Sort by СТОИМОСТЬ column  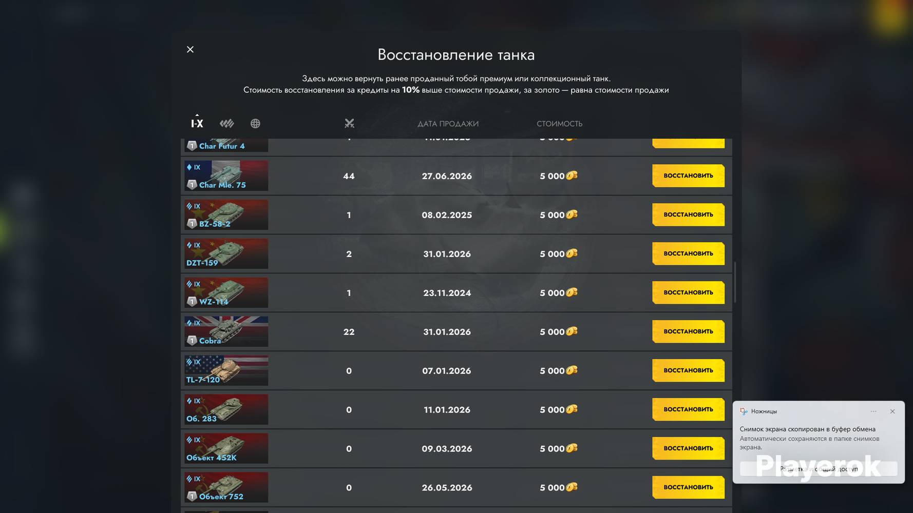(559, 124)
